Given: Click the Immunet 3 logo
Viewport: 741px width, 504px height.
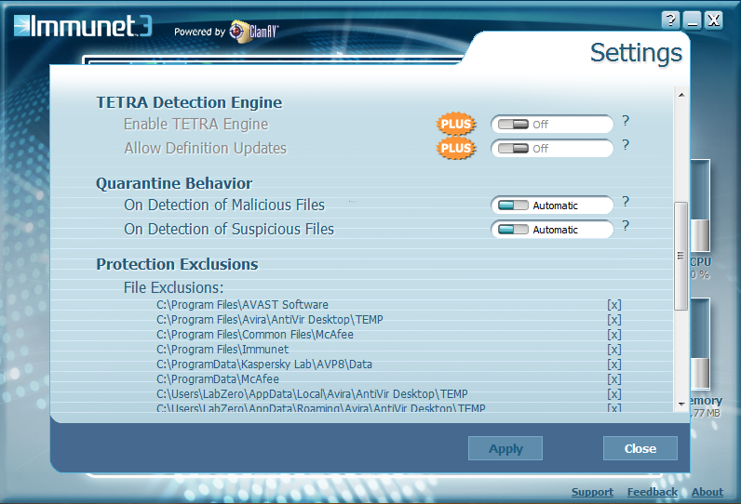Looking at the screenshot, I should [x=83, y=26].
